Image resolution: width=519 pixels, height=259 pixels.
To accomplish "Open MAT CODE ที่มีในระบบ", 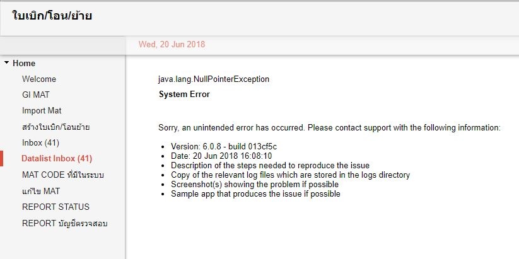I will pos(64,175).
